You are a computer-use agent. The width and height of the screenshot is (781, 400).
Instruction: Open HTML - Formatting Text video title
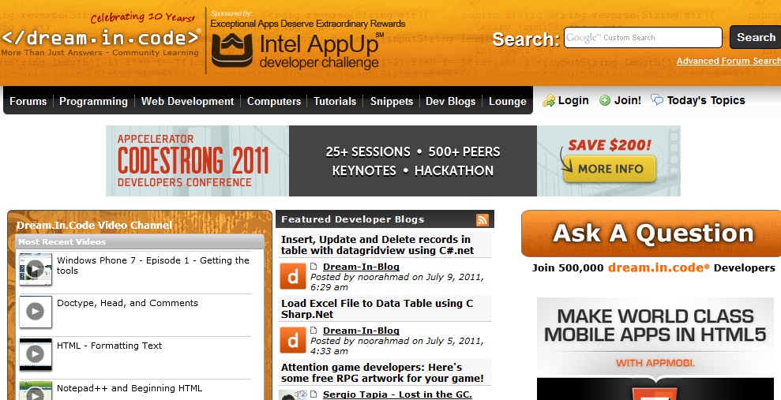click(x=109, y=346)
